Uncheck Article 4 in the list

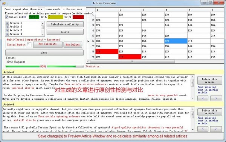(7, 34)
